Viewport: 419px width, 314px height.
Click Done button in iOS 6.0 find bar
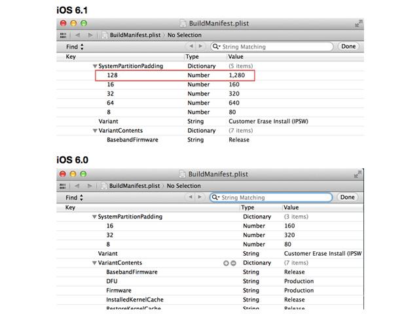348,198
